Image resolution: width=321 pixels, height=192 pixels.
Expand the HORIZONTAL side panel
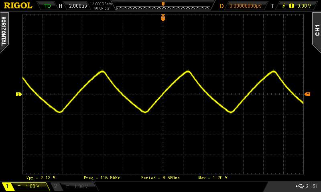click(x=4, y=31)
